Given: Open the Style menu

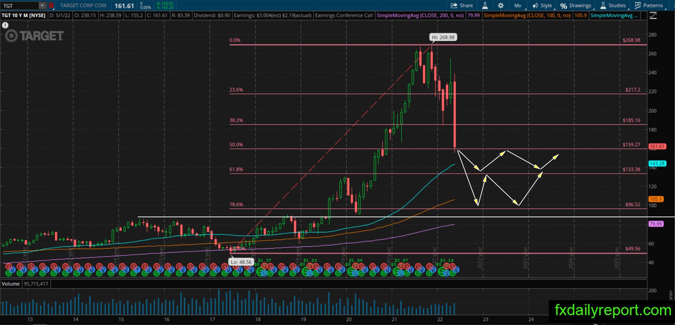Looking at the screenshot, I should 542,5.
